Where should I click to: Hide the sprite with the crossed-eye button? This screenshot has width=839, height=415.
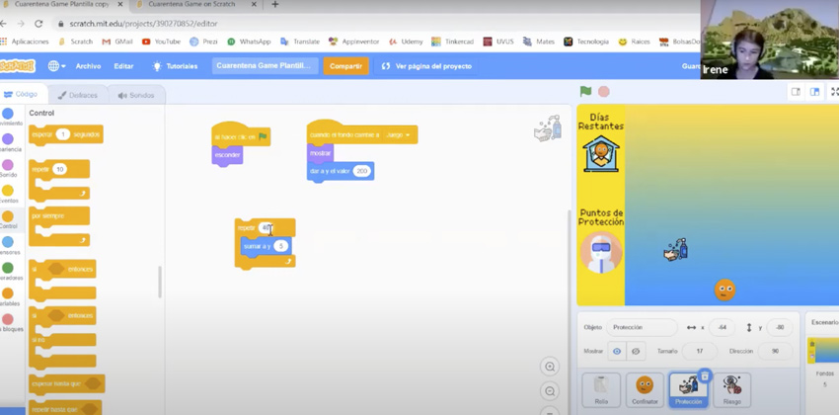point(635,351)
